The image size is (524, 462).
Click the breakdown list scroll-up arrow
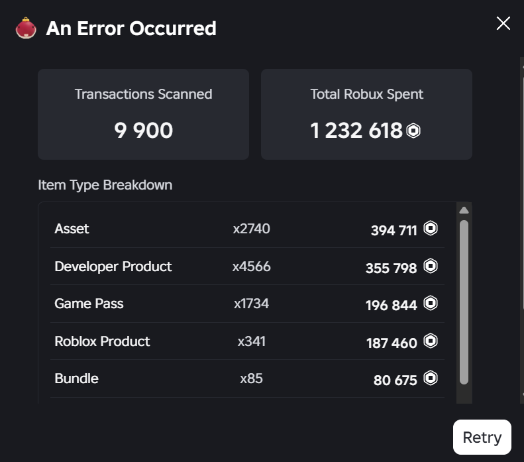pos(464,210)
